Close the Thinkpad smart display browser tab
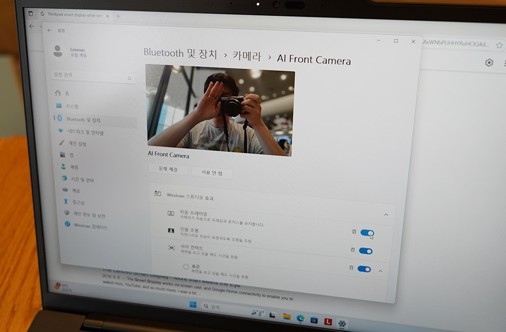This screenshot has width=506, height=332. click(107, 16)
